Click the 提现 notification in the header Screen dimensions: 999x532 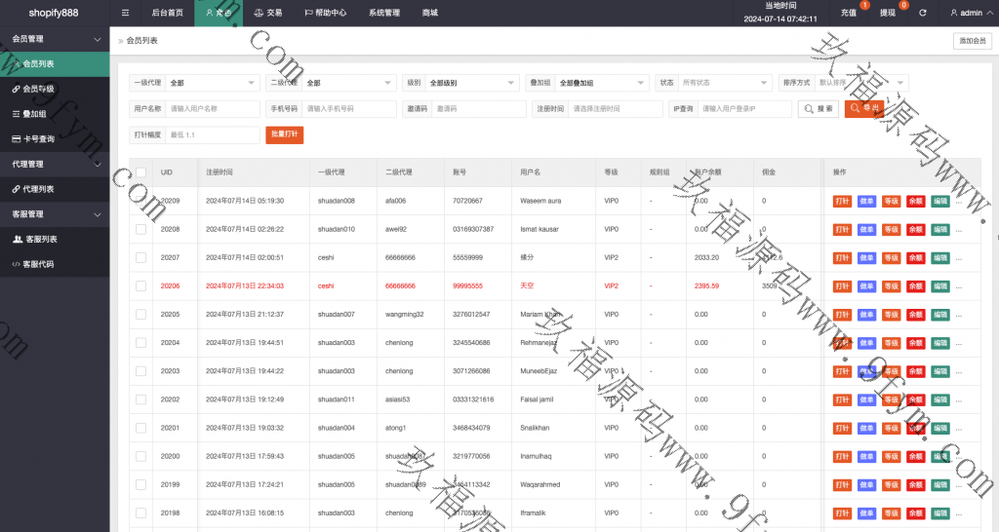(889, 13)
